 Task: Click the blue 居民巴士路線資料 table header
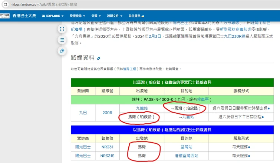click(172, 130)
